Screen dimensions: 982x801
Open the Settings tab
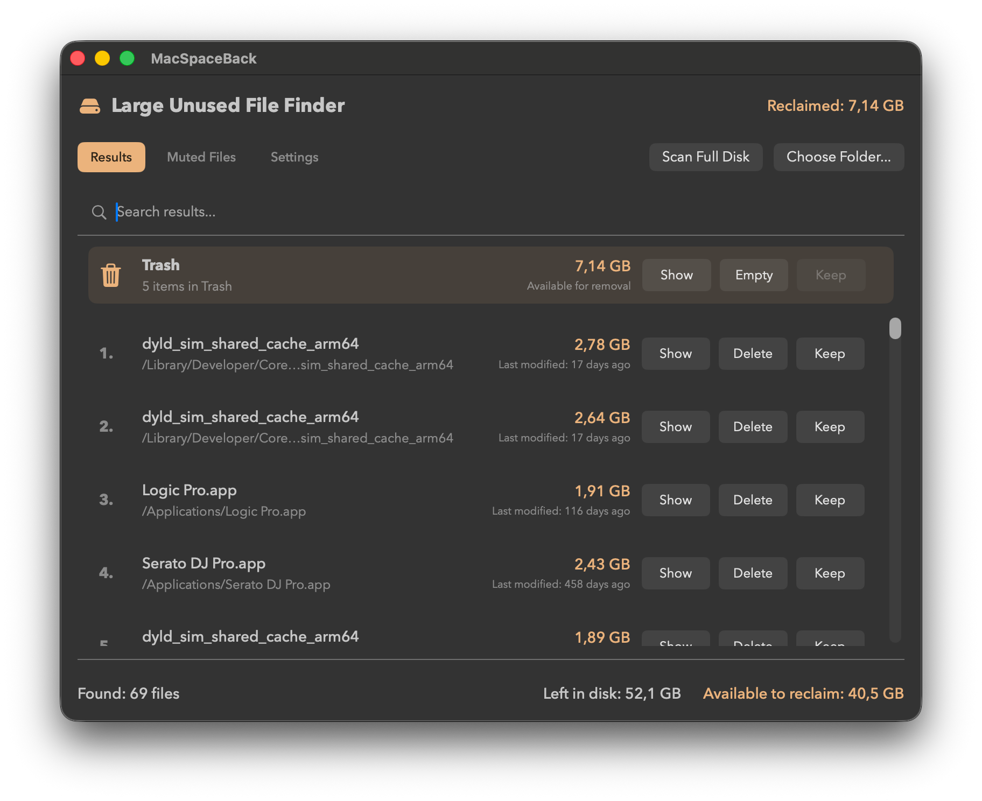[294, 157]
